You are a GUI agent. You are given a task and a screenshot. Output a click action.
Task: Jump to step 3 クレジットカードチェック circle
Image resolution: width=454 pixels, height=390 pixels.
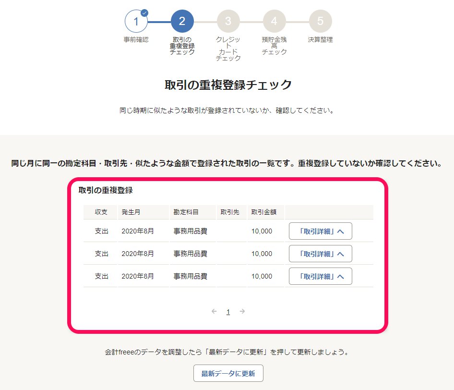click(228, 21)
